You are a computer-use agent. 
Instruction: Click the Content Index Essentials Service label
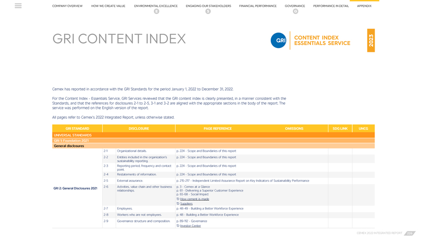click(x=322, y=41)
